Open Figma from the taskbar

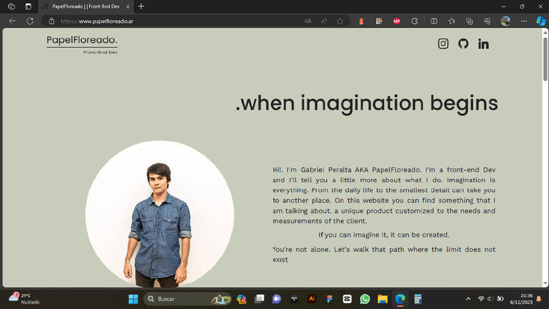coord(330,299)
